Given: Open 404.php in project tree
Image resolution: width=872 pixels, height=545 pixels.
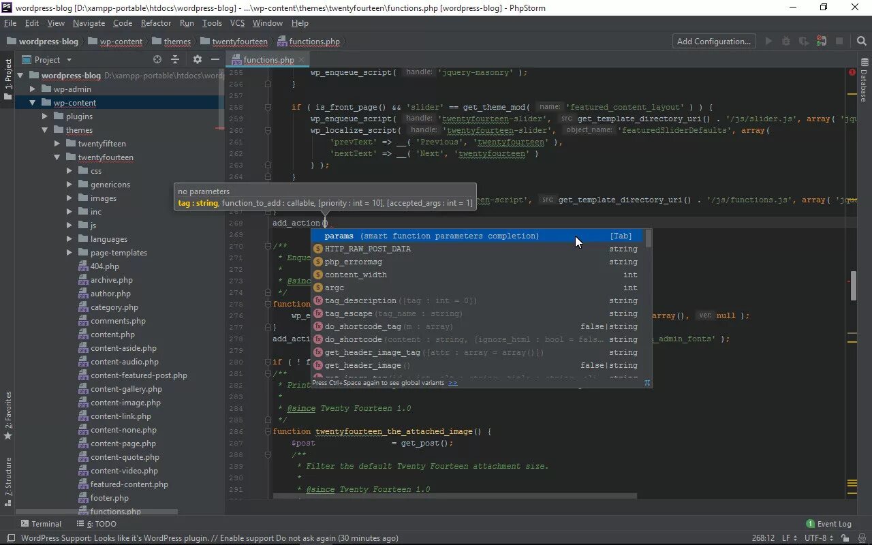Looking at the screenshot, I should tap(105, 266).
